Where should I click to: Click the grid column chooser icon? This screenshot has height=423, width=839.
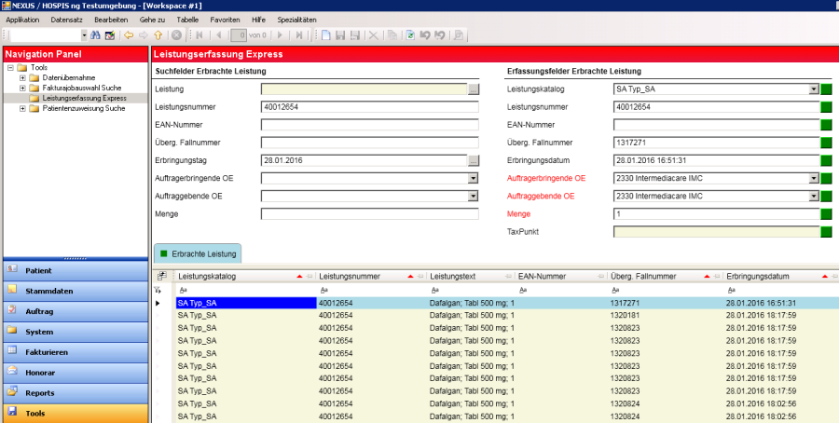pos(161,277)
